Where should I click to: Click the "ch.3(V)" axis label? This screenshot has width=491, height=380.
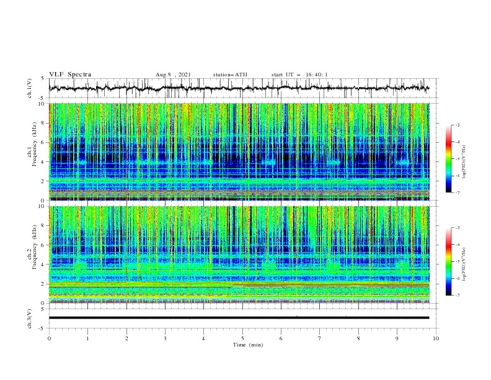30,319
